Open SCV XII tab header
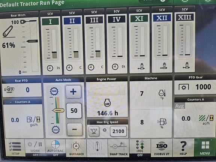 click(x=162, y=18)
